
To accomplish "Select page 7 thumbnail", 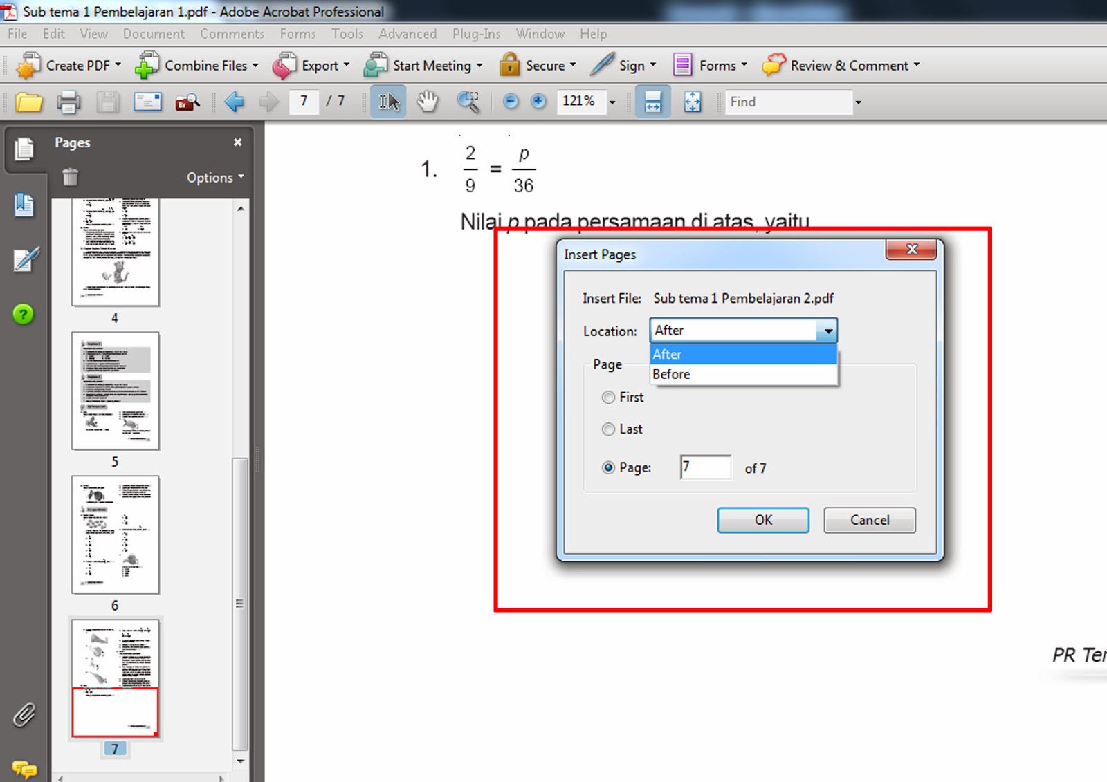I will [116, 678].
